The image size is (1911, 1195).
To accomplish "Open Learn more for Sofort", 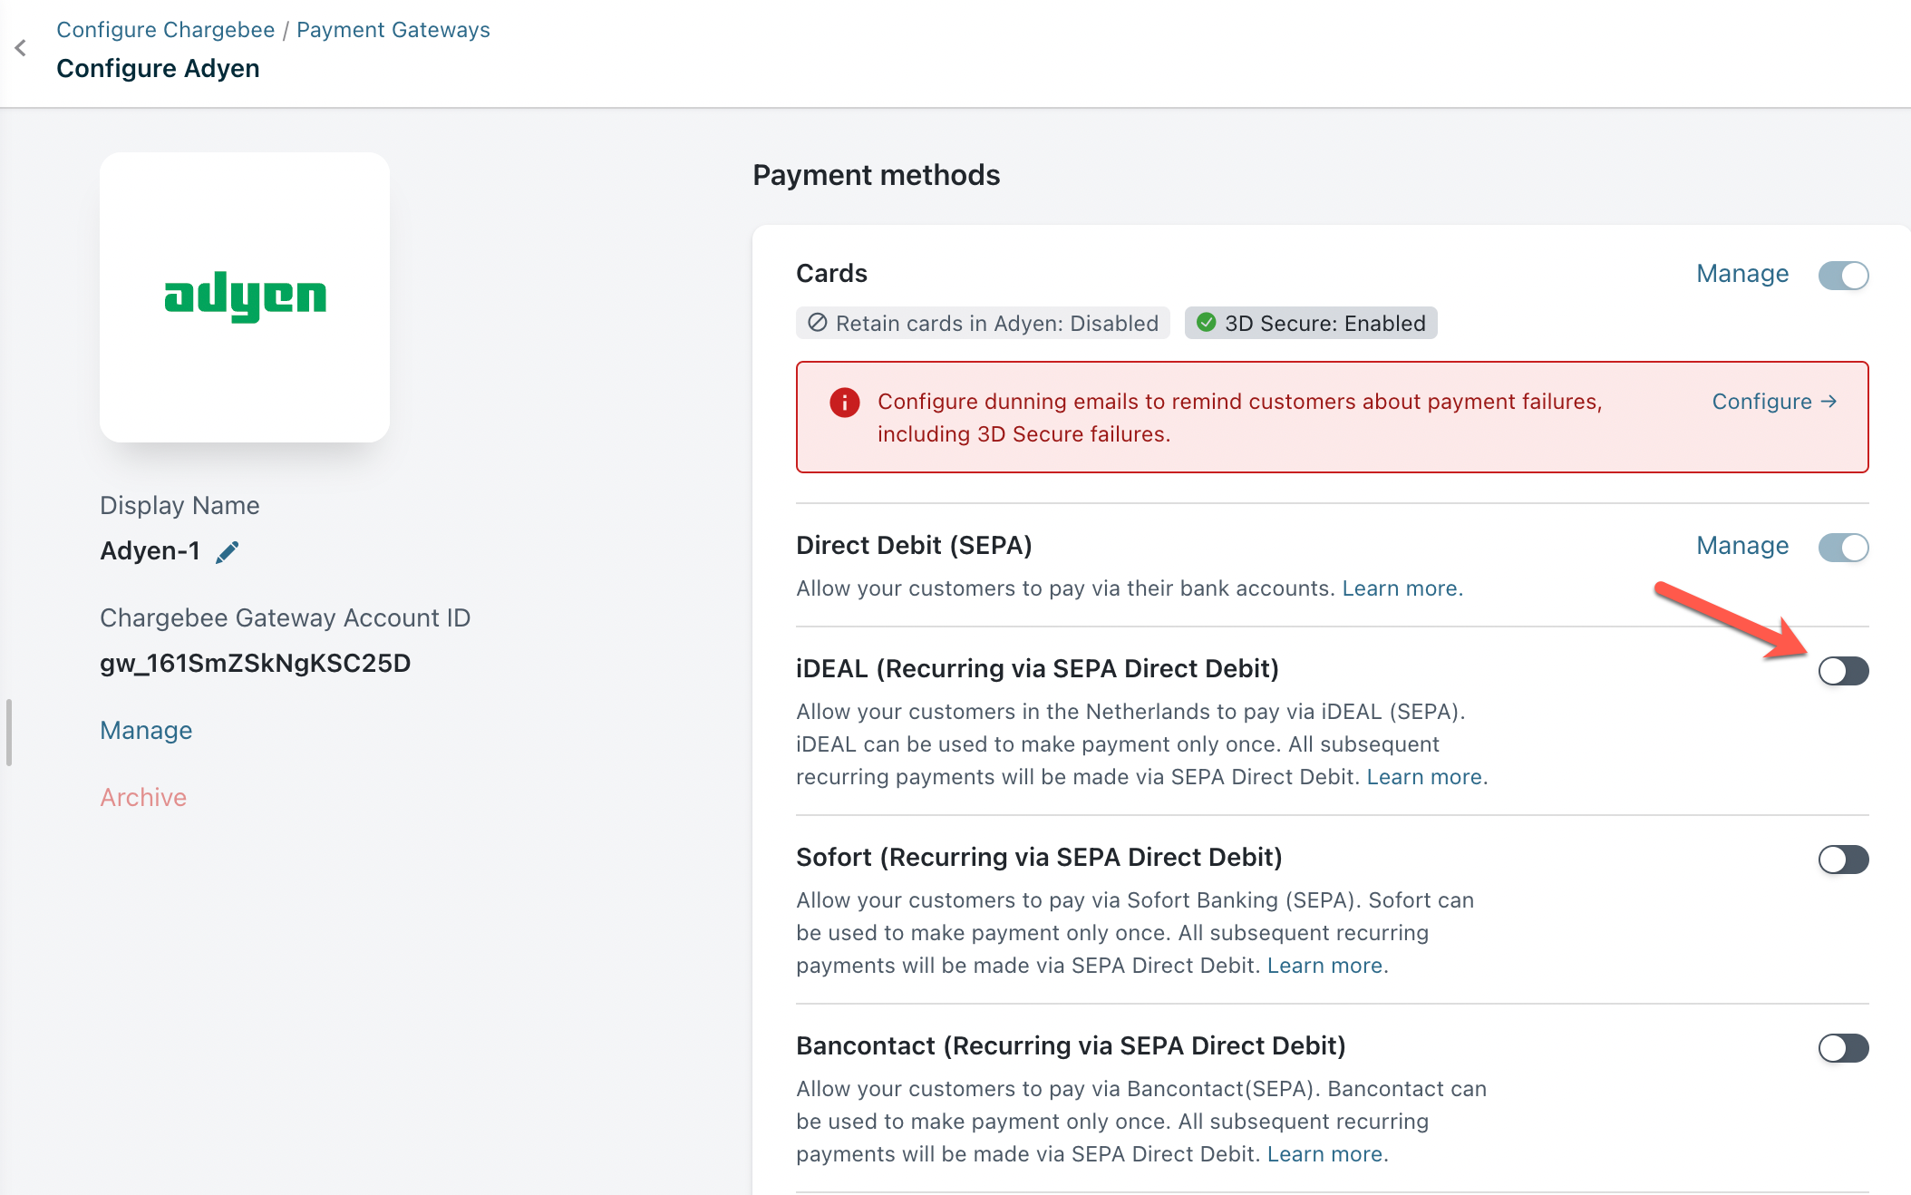I will point(1324,966).
